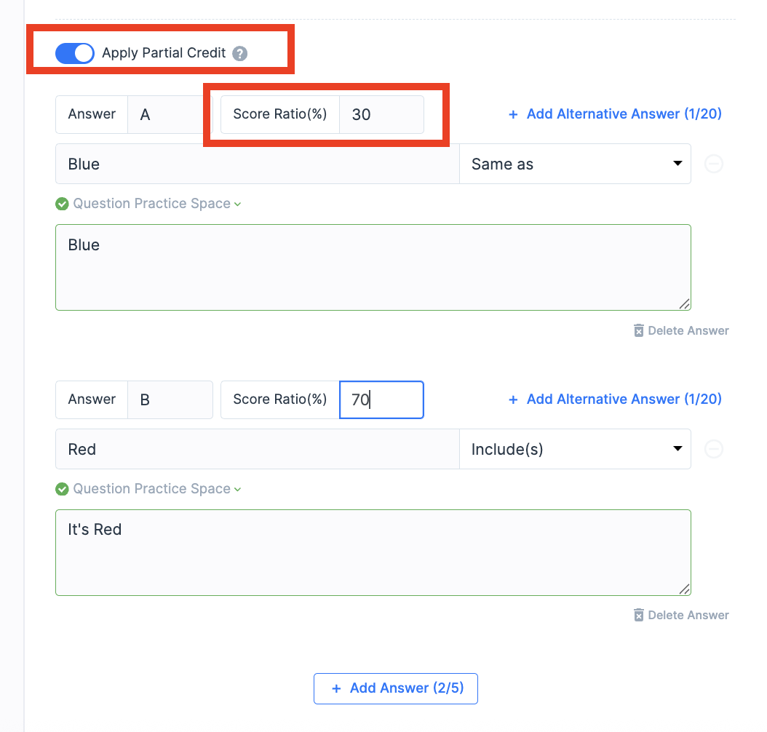The width and height of the screenshot is (767, 732).
Task: Add Alternative Answer for Answer B
Action: coord(615,399)
